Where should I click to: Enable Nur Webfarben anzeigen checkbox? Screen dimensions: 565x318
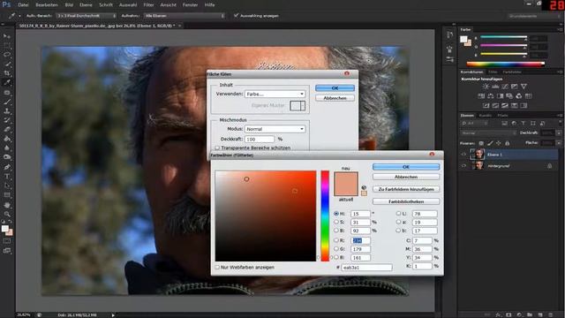point(217,267)
